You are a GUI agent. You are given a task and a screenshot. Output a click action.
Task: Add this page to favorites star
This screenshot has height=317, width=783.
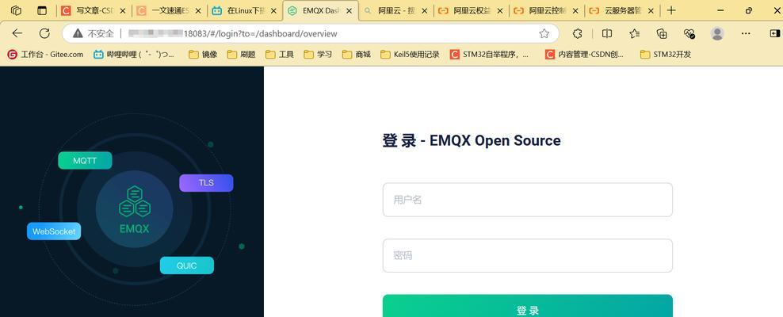click(544, 33)
